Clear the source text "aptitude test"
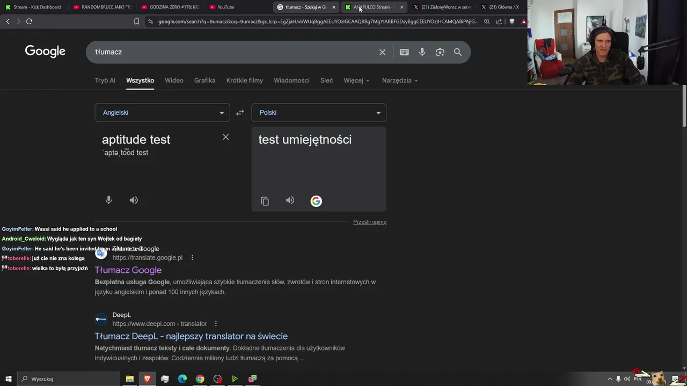 click(x=226, y=137)
